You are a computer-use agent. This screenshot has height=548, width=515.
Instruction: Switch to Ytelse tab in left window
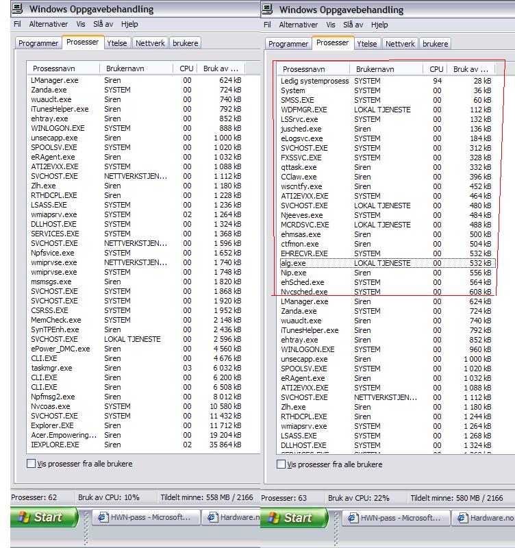(x=117, y=43)
